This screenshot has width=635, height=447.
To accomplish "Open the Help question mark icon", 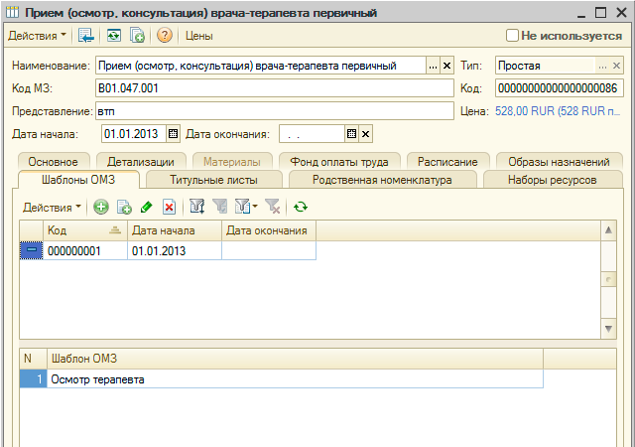I will pyautogui.click(x=165, y=35).
